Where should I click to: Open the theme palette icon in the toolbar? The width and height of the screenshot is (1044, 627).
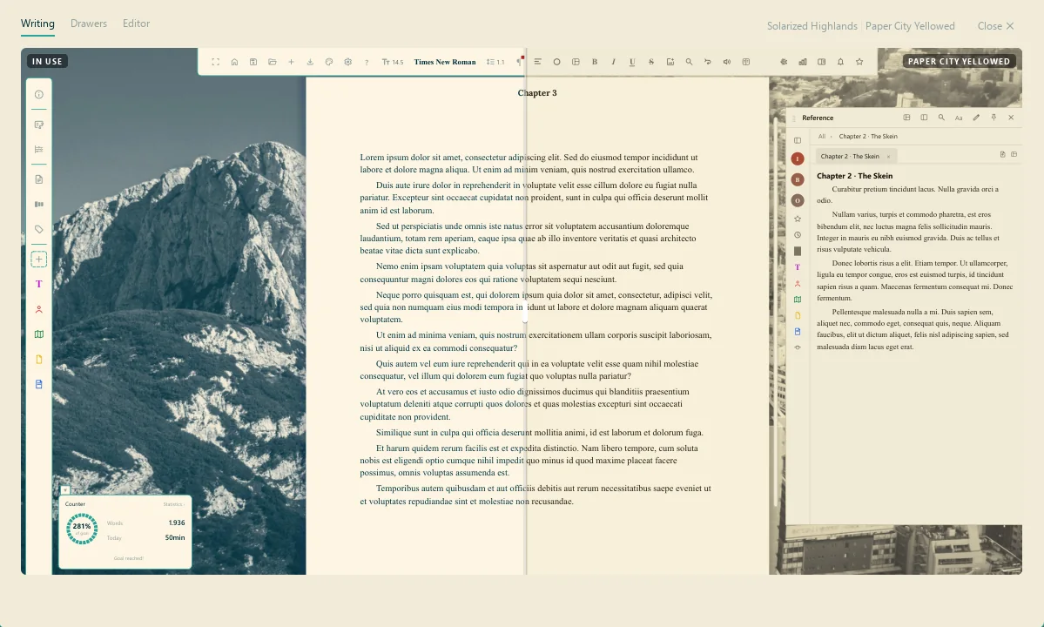(x=329, y=62)
